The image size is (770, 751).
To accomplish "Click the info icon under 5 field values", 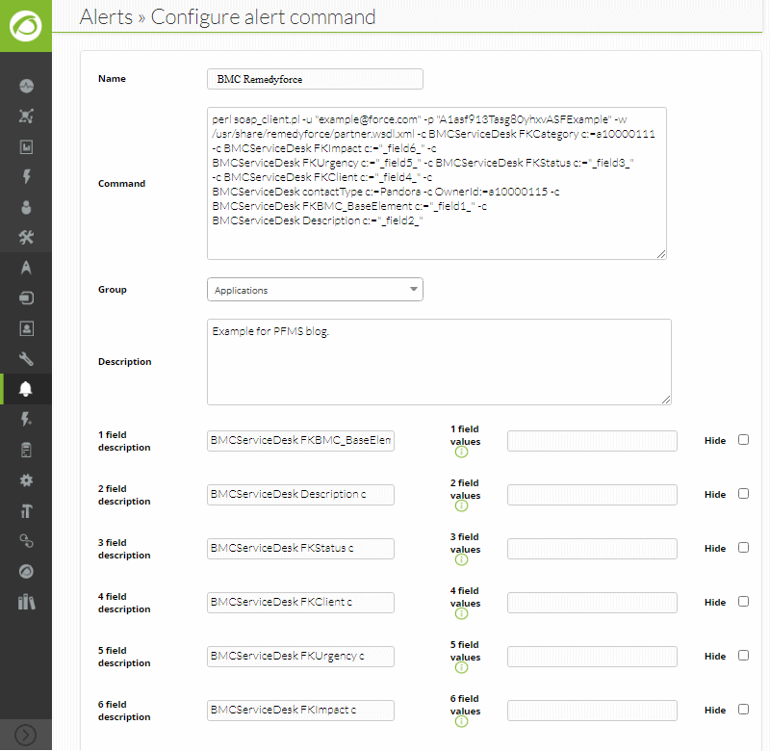I will [461, 667].
